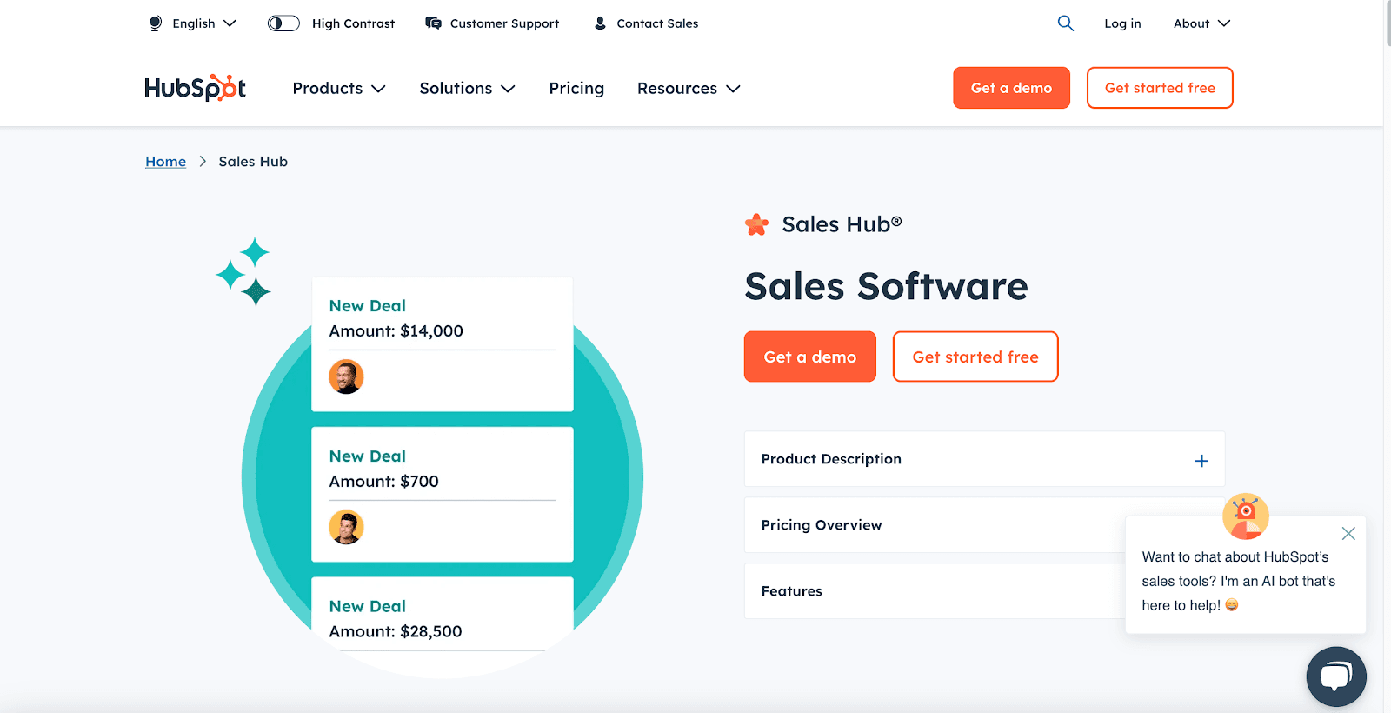Viewport: 1391px width, 713px height.
Task: Click the orange Sales Hub star icon
Action: tap(756, 224)
